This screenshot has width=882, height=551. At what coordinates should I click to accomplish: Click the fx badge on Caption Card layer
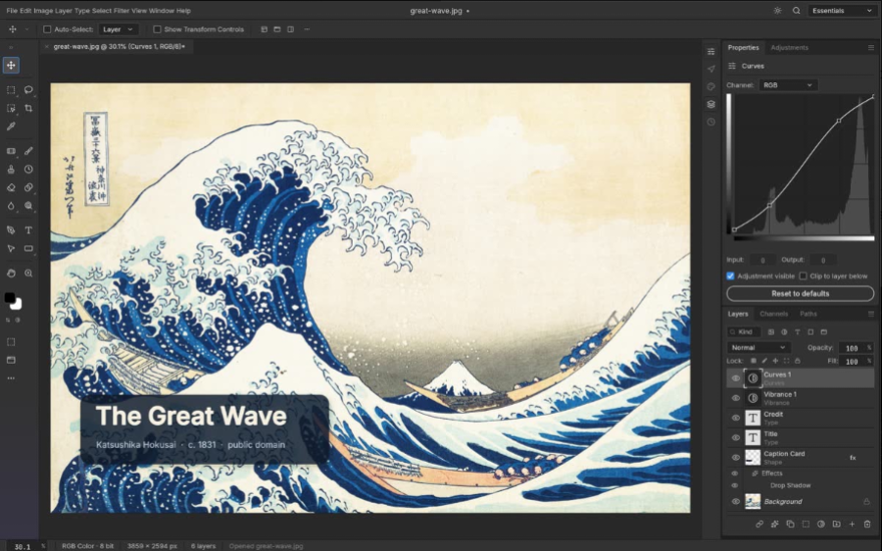(853, 458)
